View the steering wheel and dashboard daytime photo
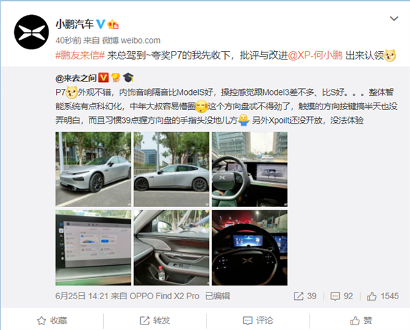The width and height of the screenshot is (410, 330). [249, 169]
